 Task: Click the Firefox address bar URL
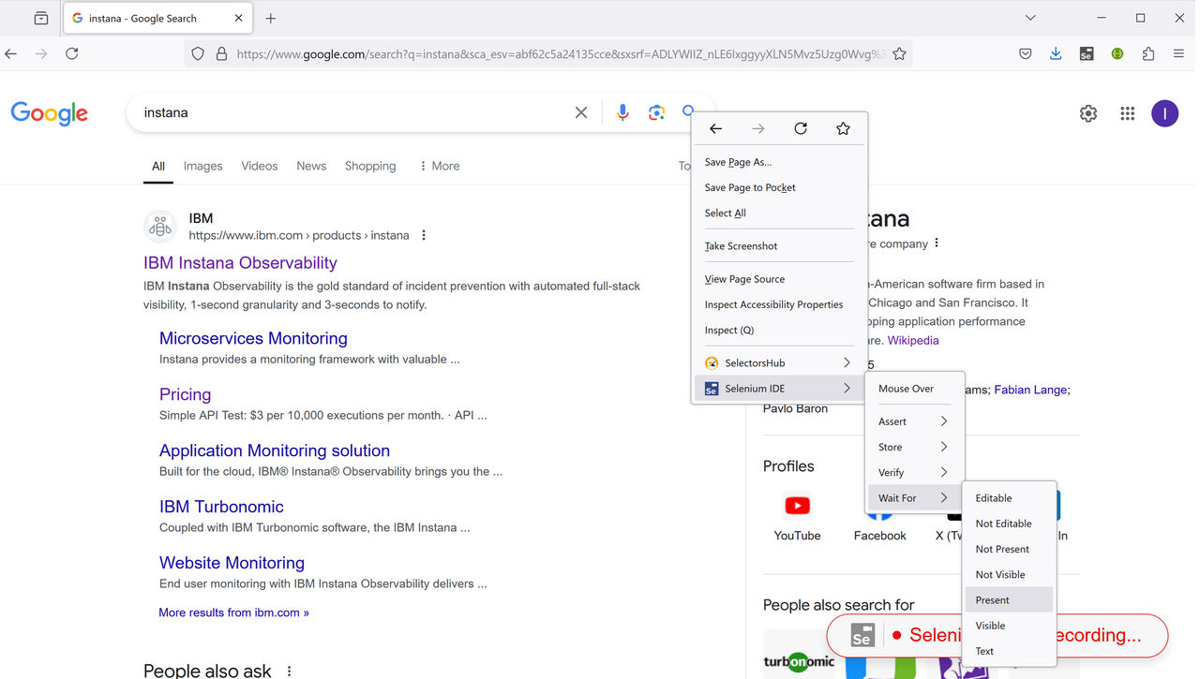coord(561,54)
